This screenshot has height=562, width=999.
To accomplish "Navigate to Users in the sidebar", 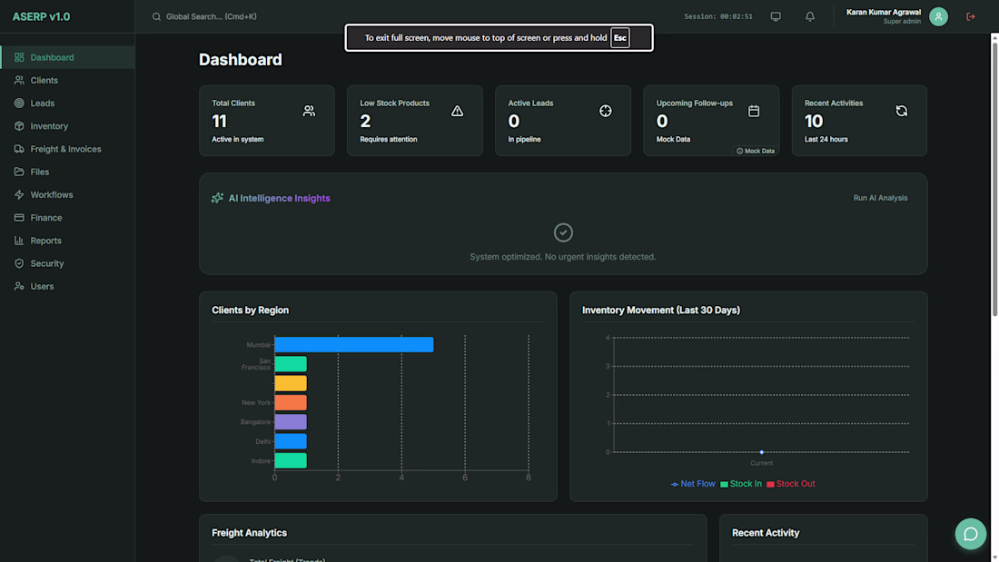I will [x=67, y=287].
